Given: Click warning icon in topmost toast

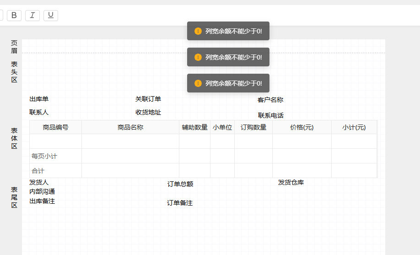Looking at the screenshot, I should click(x=198, y=31).
